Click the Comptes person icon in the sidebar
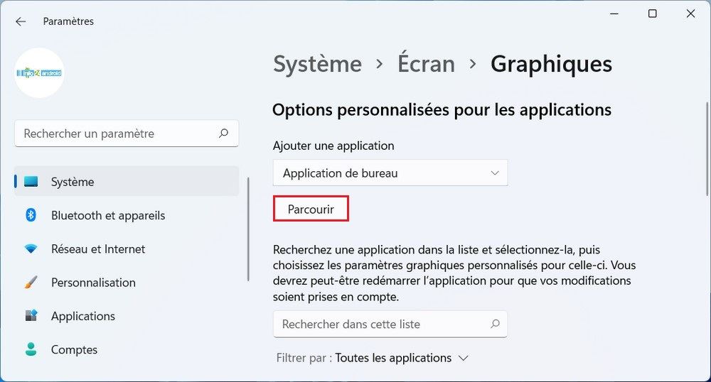Image resolution: width=711 pixels, height=382 pixels. point(31,349)
